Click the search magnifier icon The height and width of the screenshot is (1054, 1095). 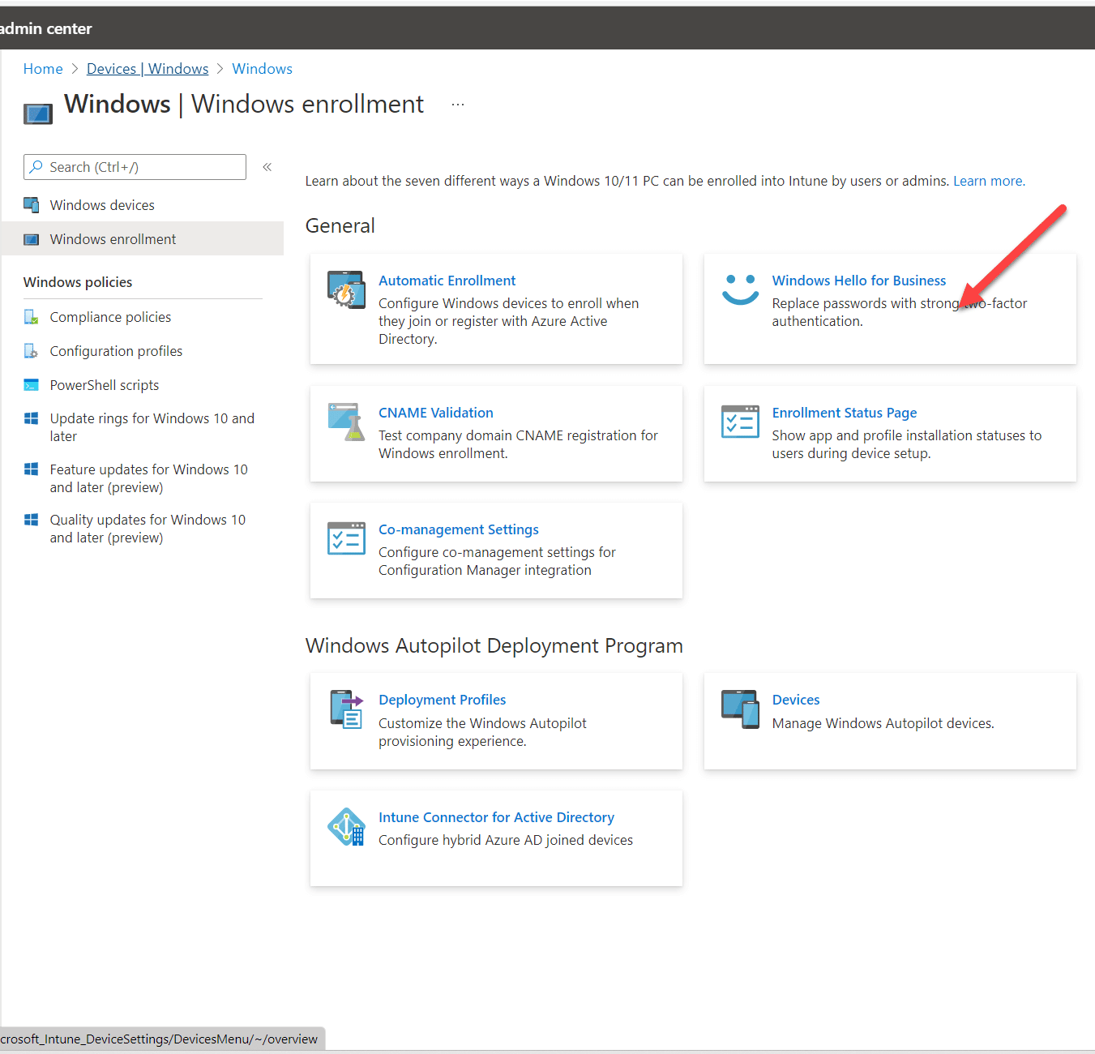pos(36,166)
